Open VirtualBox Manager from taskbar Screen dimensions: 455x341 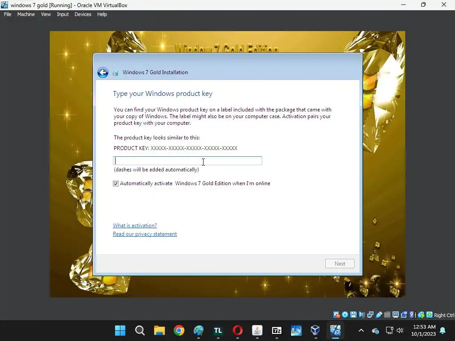point(315,330)
